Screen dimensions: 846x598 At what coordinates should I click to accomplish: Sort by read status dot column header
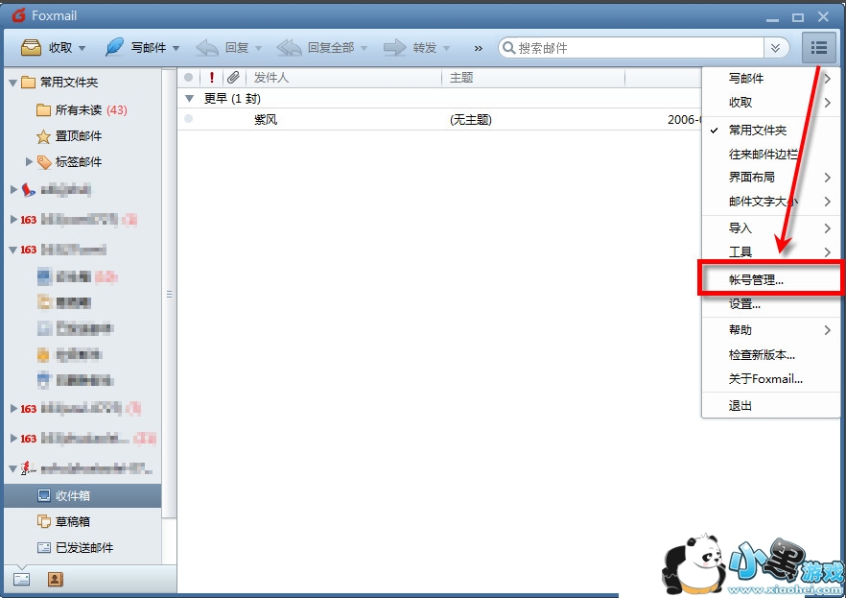coord(188,78)
